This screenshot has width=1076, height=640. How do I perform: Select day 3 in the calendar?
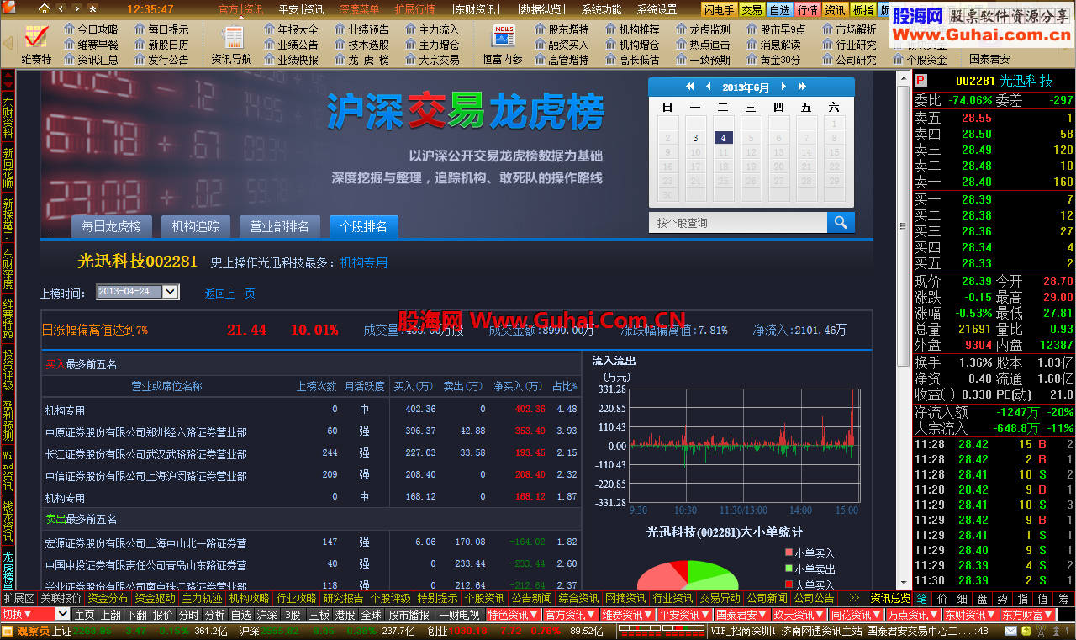(x=695, y=138)
